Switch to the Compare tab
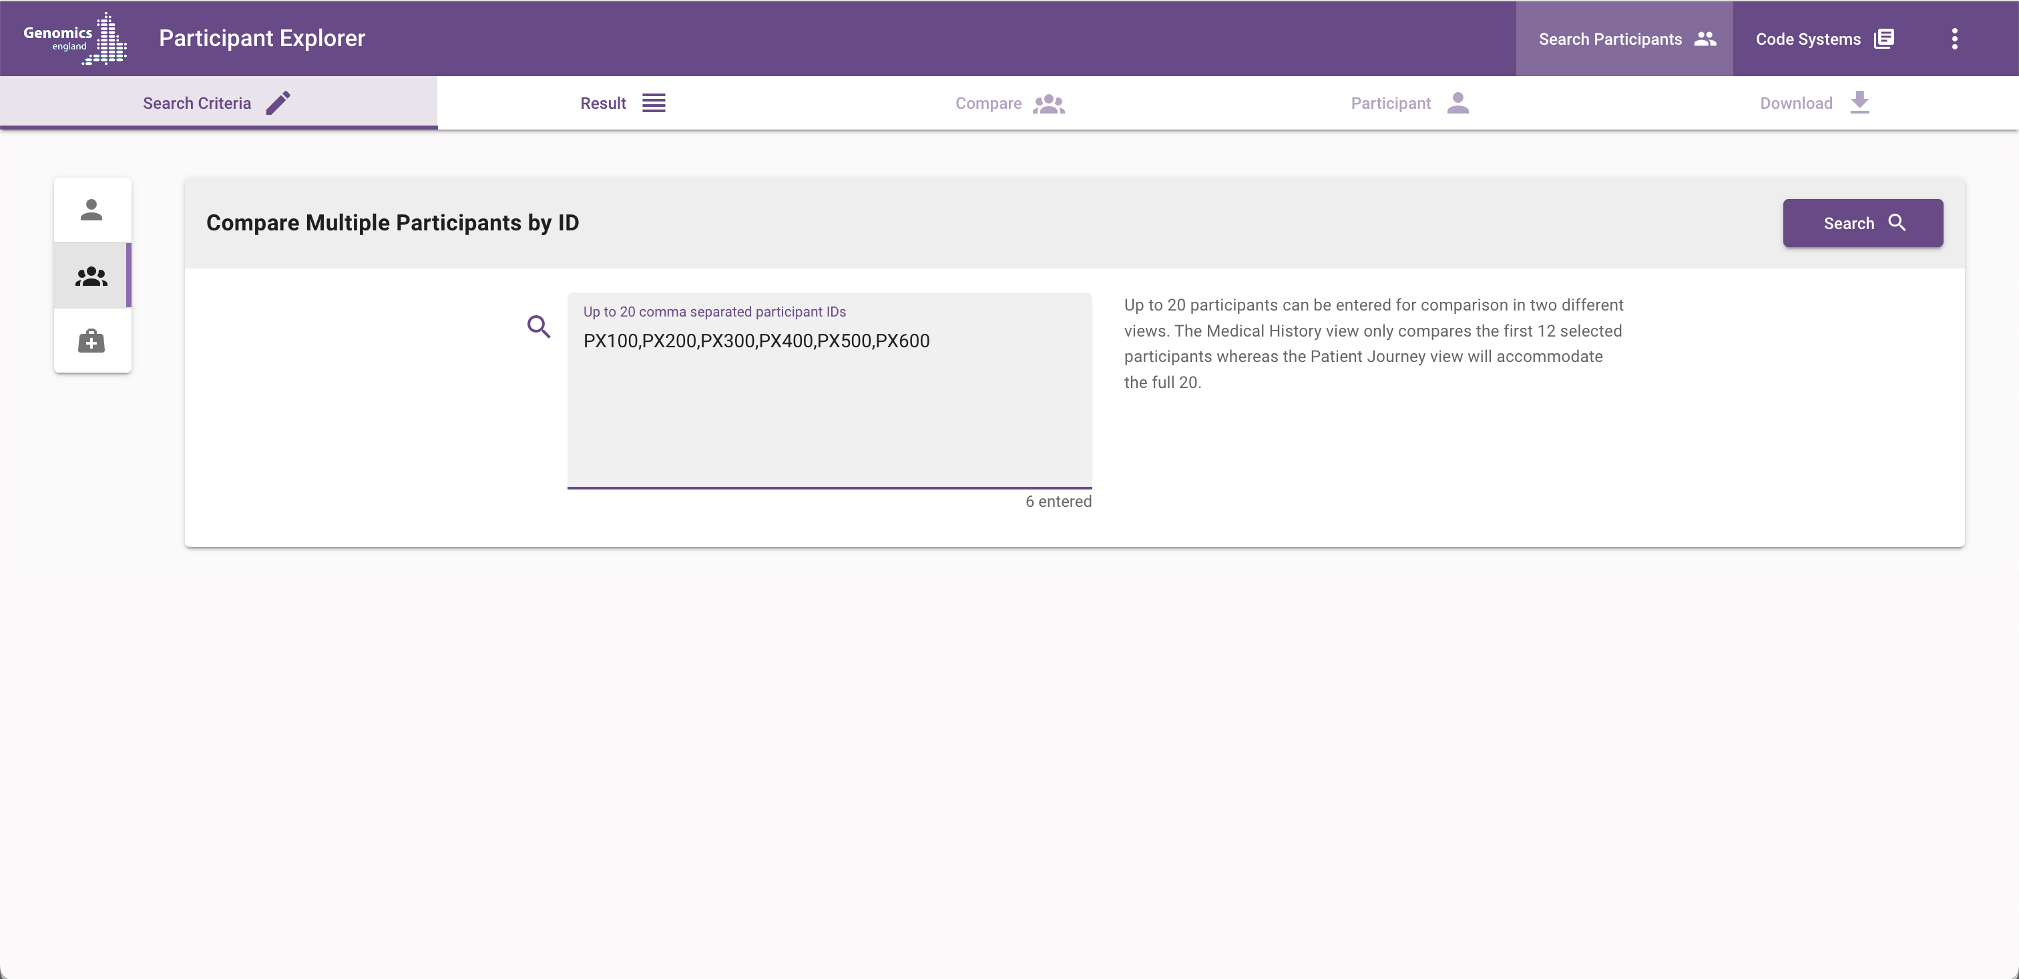The height and width of the screenshot is (979, 2019). tap(988, 104)
